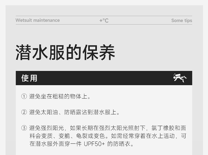
Task: Click the 氯丁橡胶 words in tip three
Action: (x=163, y=128)
